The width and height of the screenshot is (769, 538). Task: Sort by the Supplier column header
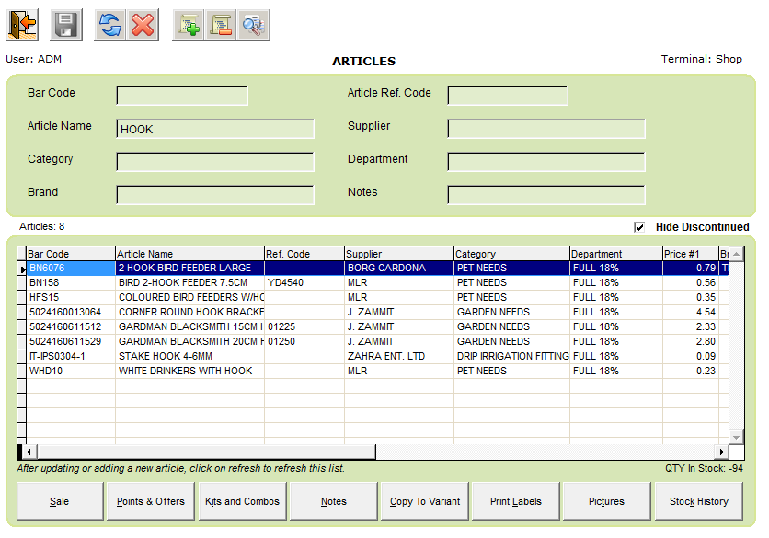point(398,254)
